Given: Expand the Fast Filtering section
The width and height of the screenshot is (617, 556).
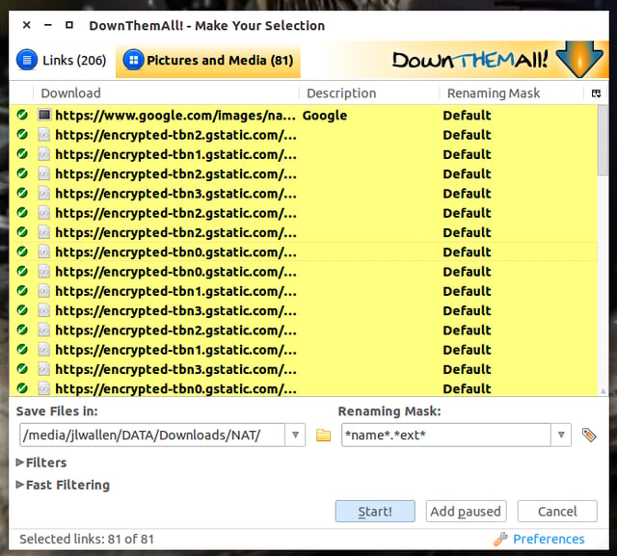Looking at the screenshot, I should coord(63,485).
